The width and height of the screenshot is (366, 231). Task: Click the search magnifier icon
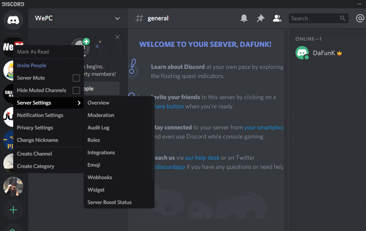342,18
